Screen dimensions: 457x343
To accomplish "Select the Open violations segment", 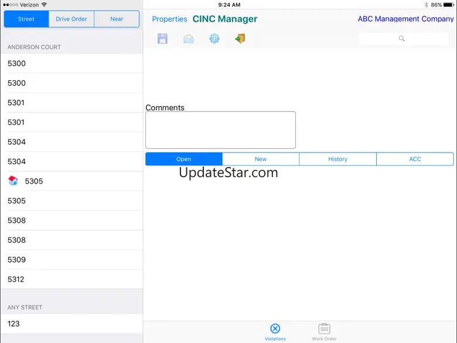I will tap(183, 159).
